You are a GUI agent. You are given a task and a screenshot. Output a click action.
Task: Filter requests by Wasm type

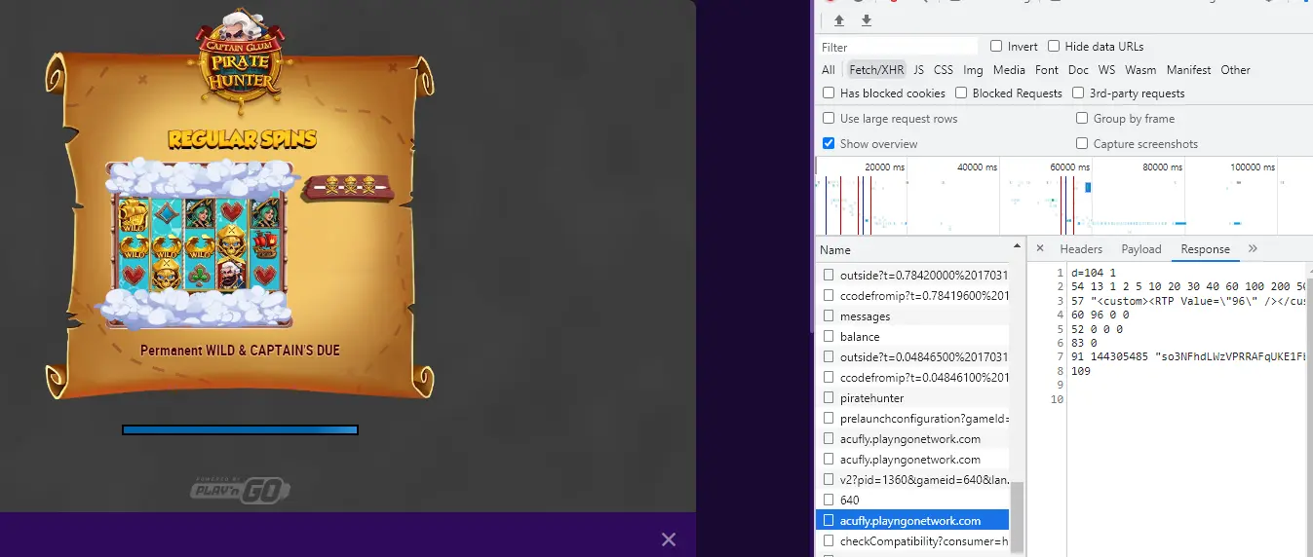pos(1140,69)
